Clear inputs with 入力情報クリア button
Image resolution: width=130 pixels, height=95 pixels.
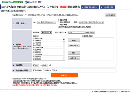[x=111, y=15]
